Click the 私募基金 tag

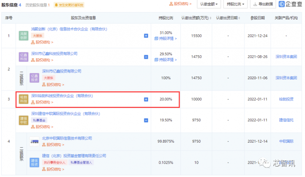(39, 120)
